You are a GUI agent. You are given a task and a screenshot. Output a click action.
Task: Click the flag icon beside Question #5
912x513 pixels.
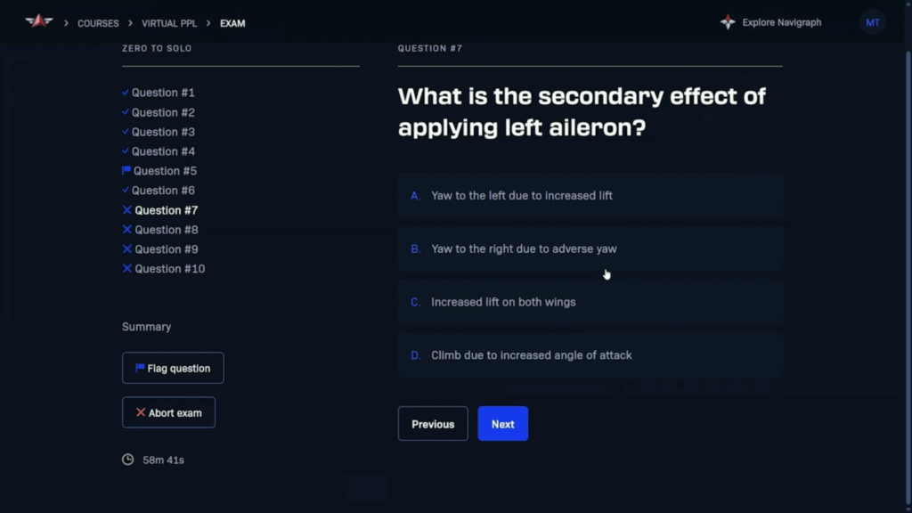coord(126,170)
